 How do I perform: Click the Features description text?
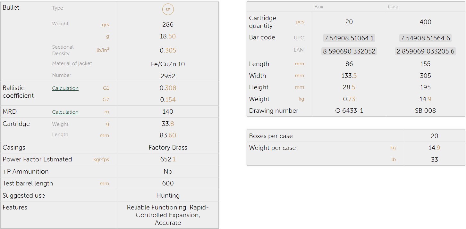(168, 215)
